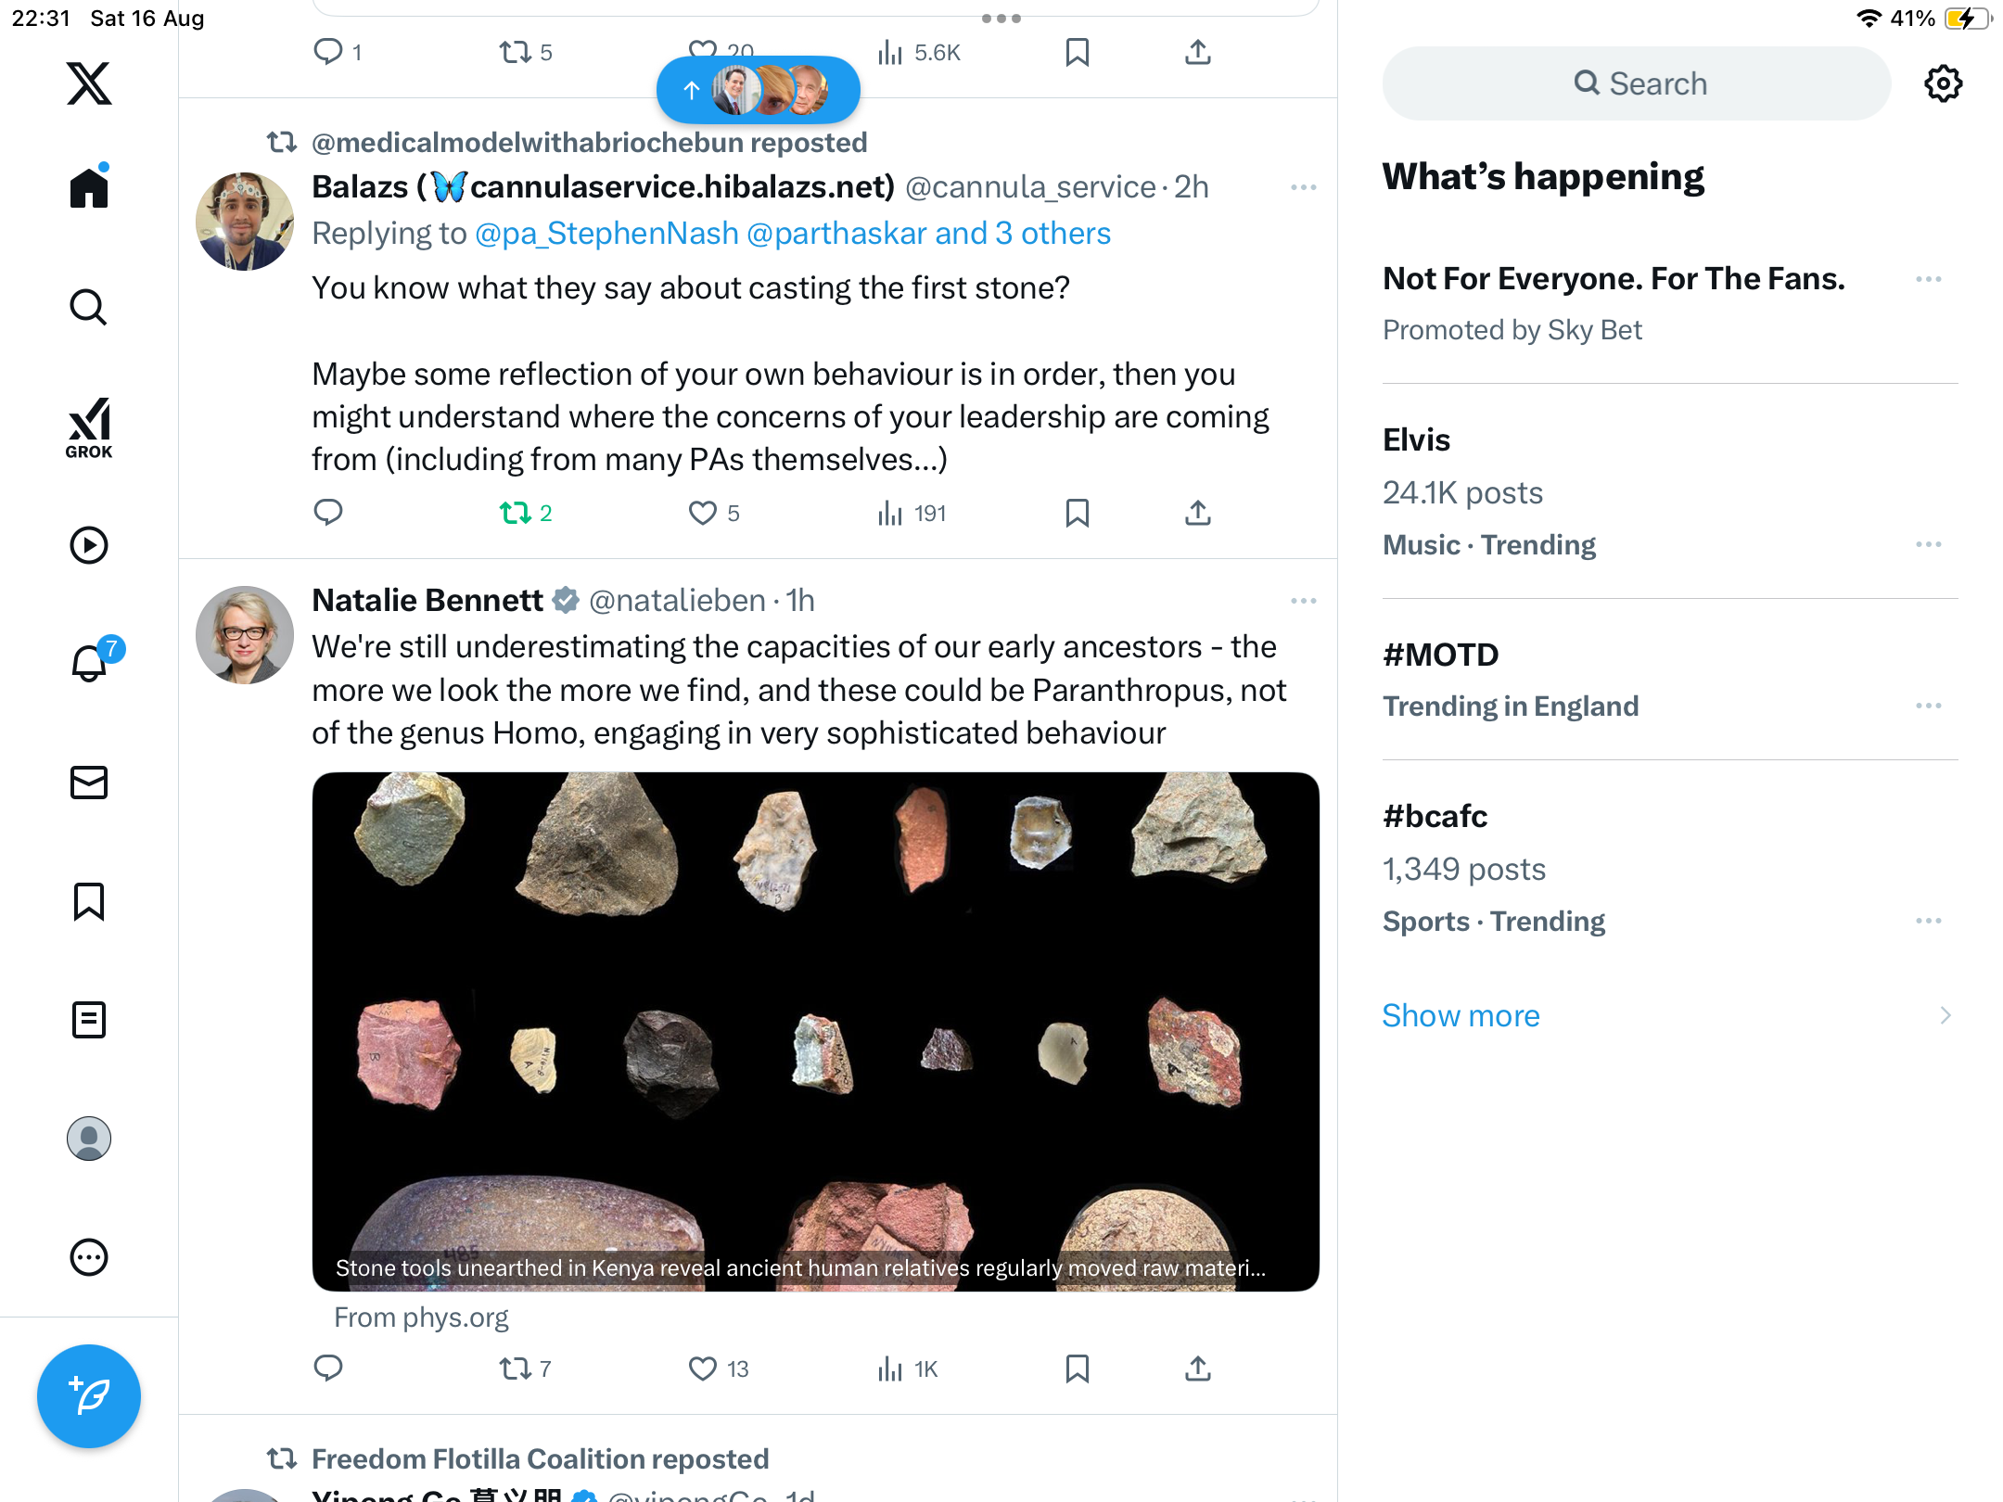
Task: Bookmark the Balazs cannula service post
Action: [1077, 513]
